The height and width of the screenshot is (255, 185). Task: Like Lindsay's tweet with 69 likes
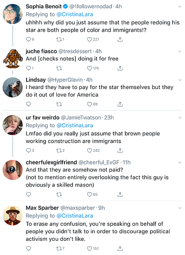[x=89, y=104]
